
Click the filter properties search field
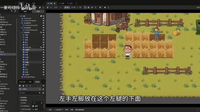coord(30,93)
